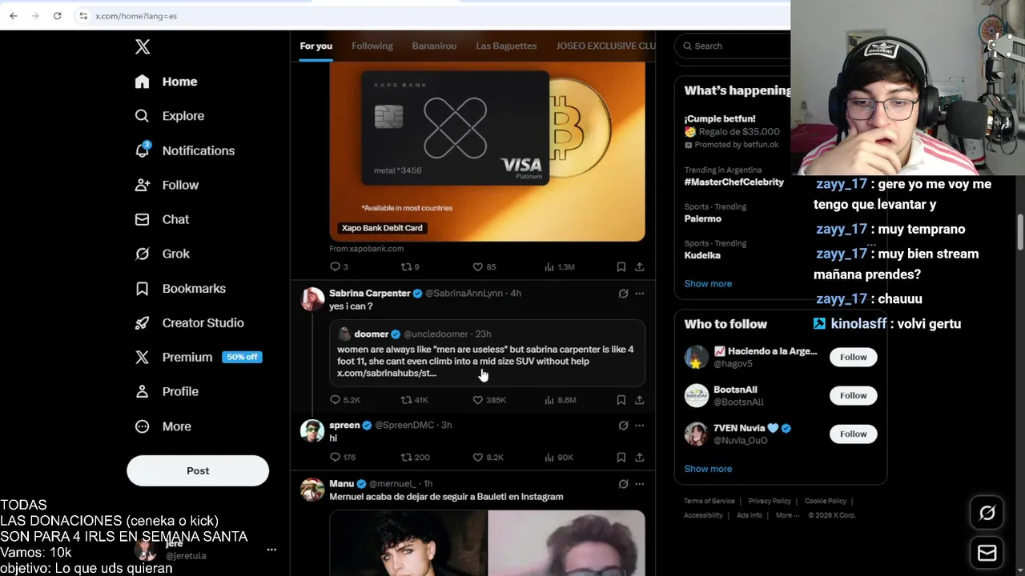Switch to the Las Baguettes tab
Viewport: 1025px width, 576px height.
(506, 46)
